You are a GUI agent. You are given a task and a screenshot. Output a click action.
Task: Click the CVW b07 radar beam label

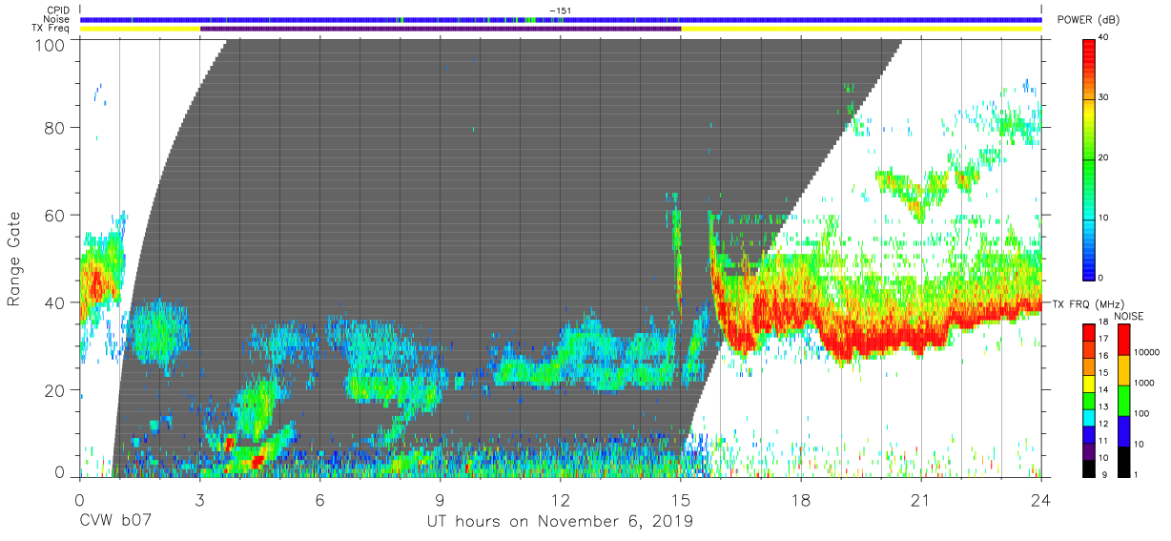coord(116,521)
